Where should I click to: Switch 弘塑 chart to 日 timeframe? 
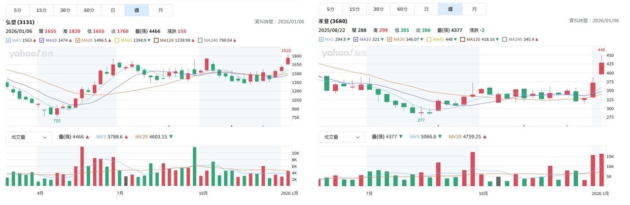(113, 10)
